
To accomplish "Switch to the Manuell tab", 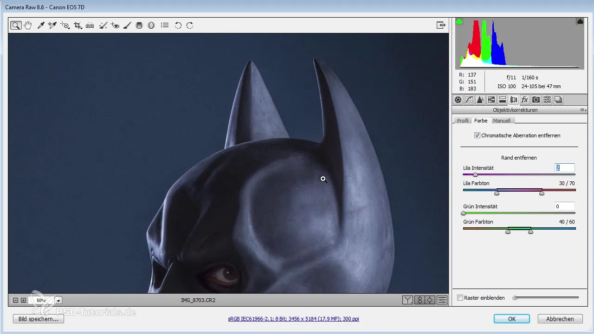I will pyautogui.click(x=502, y=121).
